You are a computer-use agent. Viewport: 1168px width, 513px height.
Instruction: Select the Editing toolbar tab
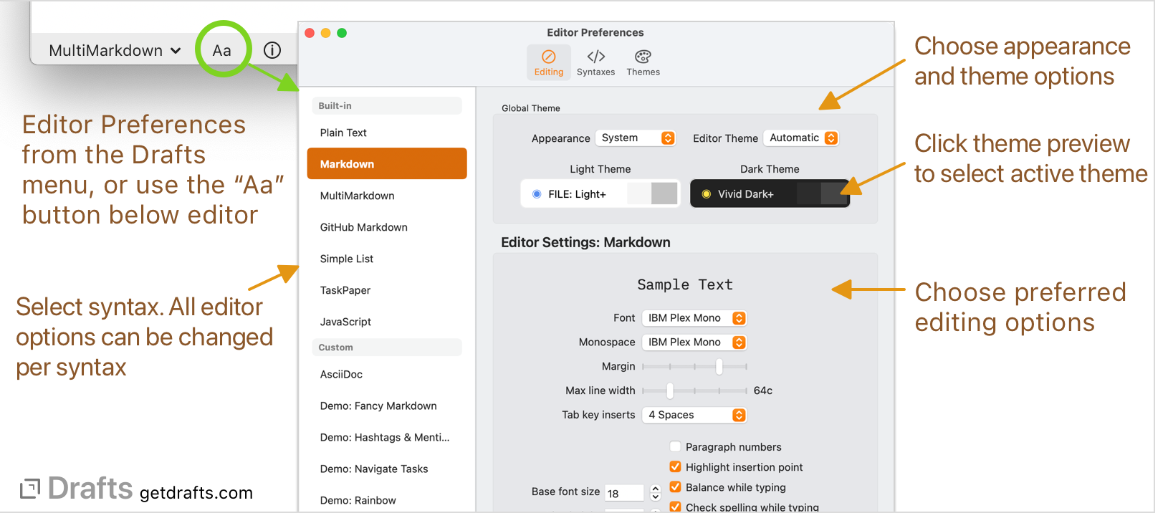549,62
